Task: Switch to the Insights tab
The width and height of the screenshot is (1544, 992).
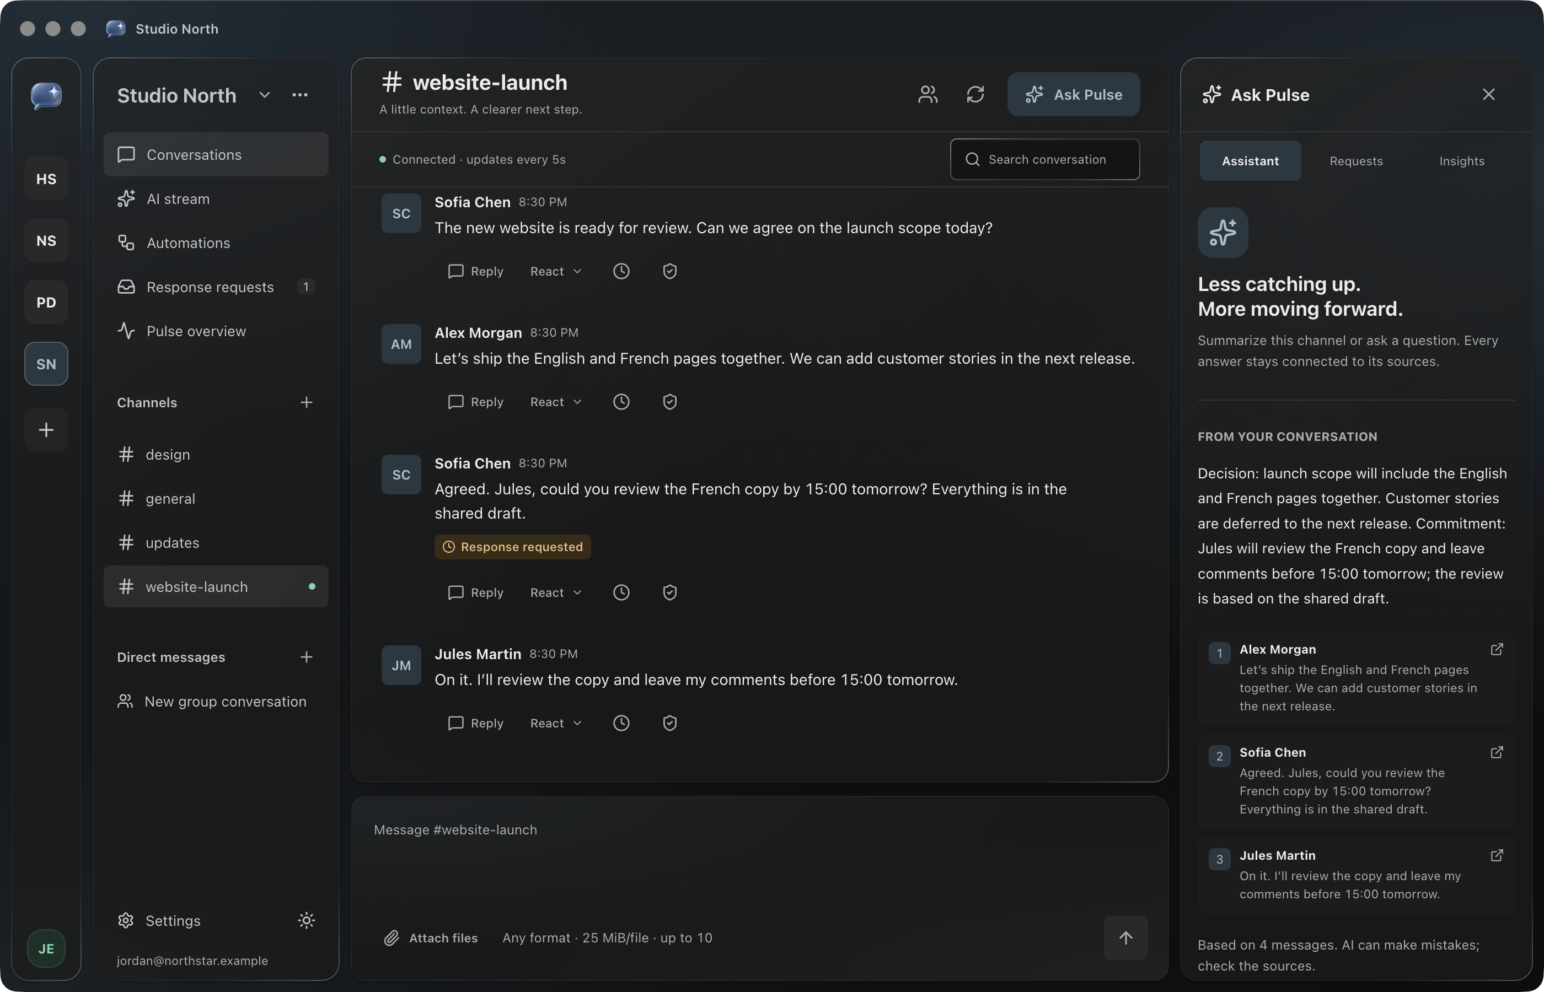Action: pyautogui.click(x=1461, y=161)
